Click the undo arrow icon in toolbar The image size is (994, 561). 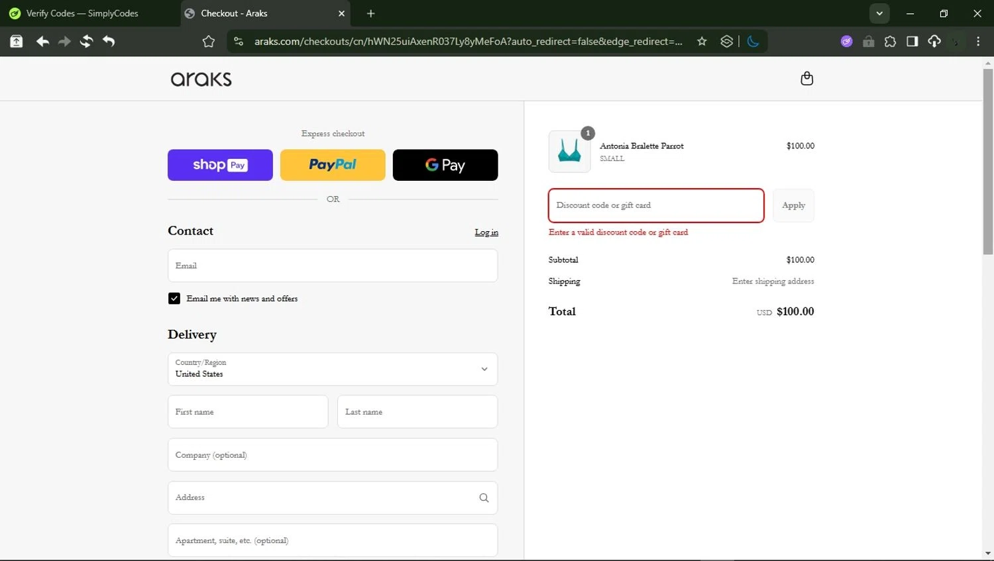coord(109,42)
